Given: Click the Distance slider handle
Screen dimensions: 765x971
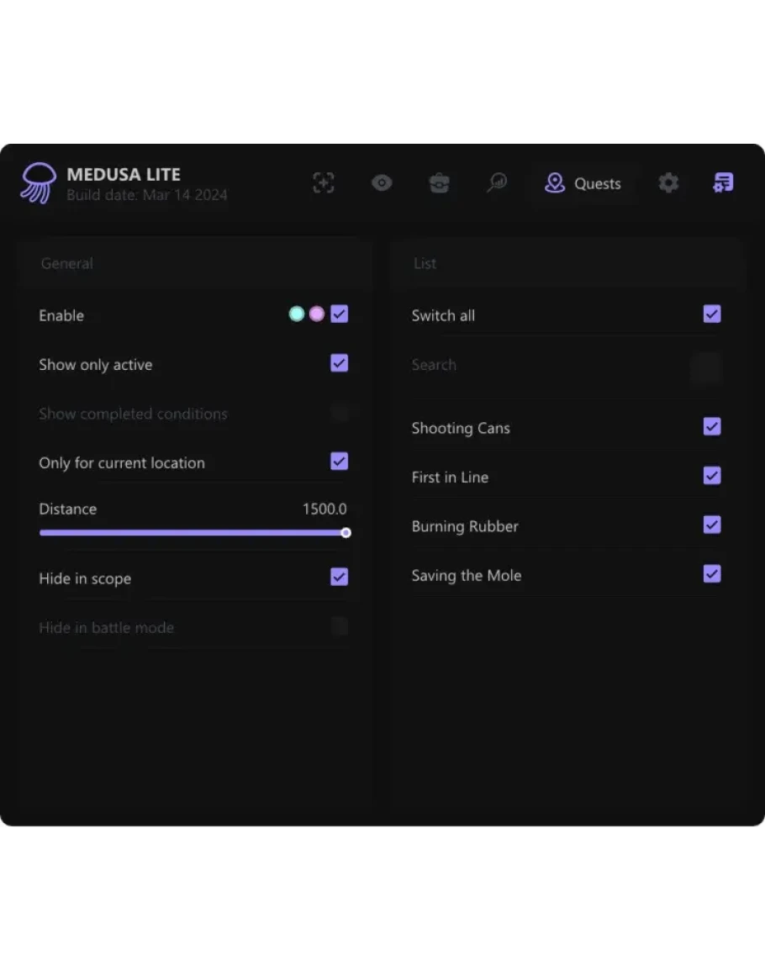Looking at the screenshot, I should [346, 533].
